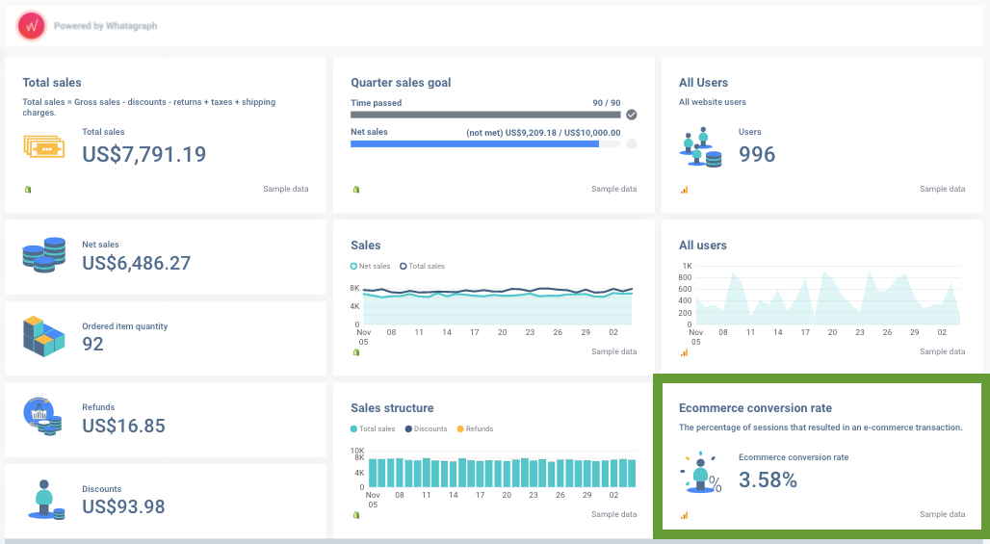Toggle the Net sales legend in Sales chart

coord(371,267)
